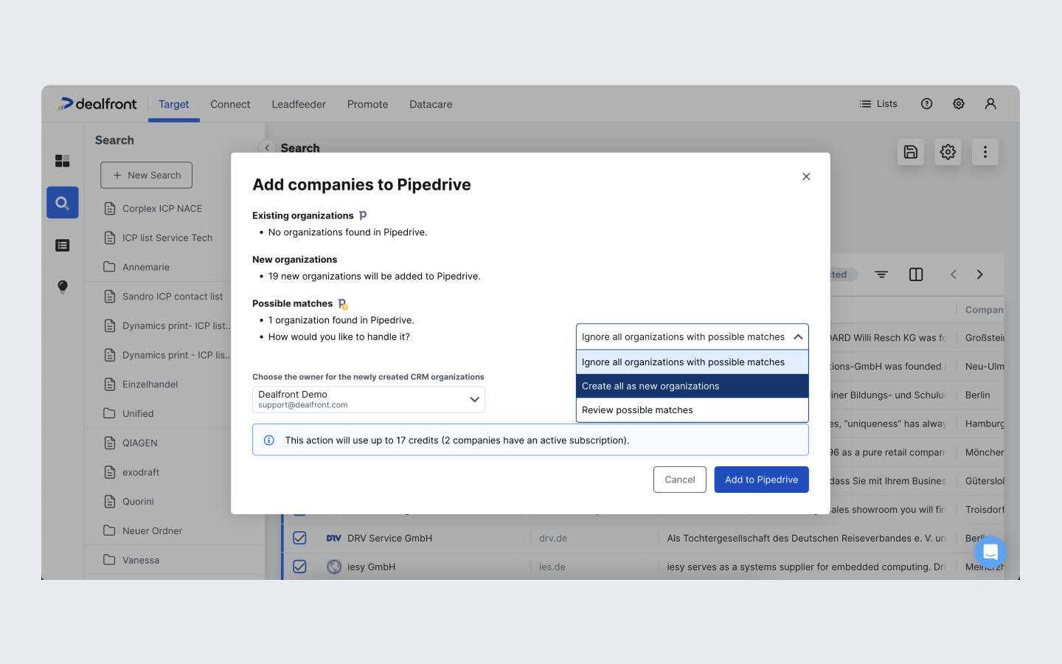Collapse the possible matches handling dropdown
The image size is (1062, 664).
tap(797, 337)
